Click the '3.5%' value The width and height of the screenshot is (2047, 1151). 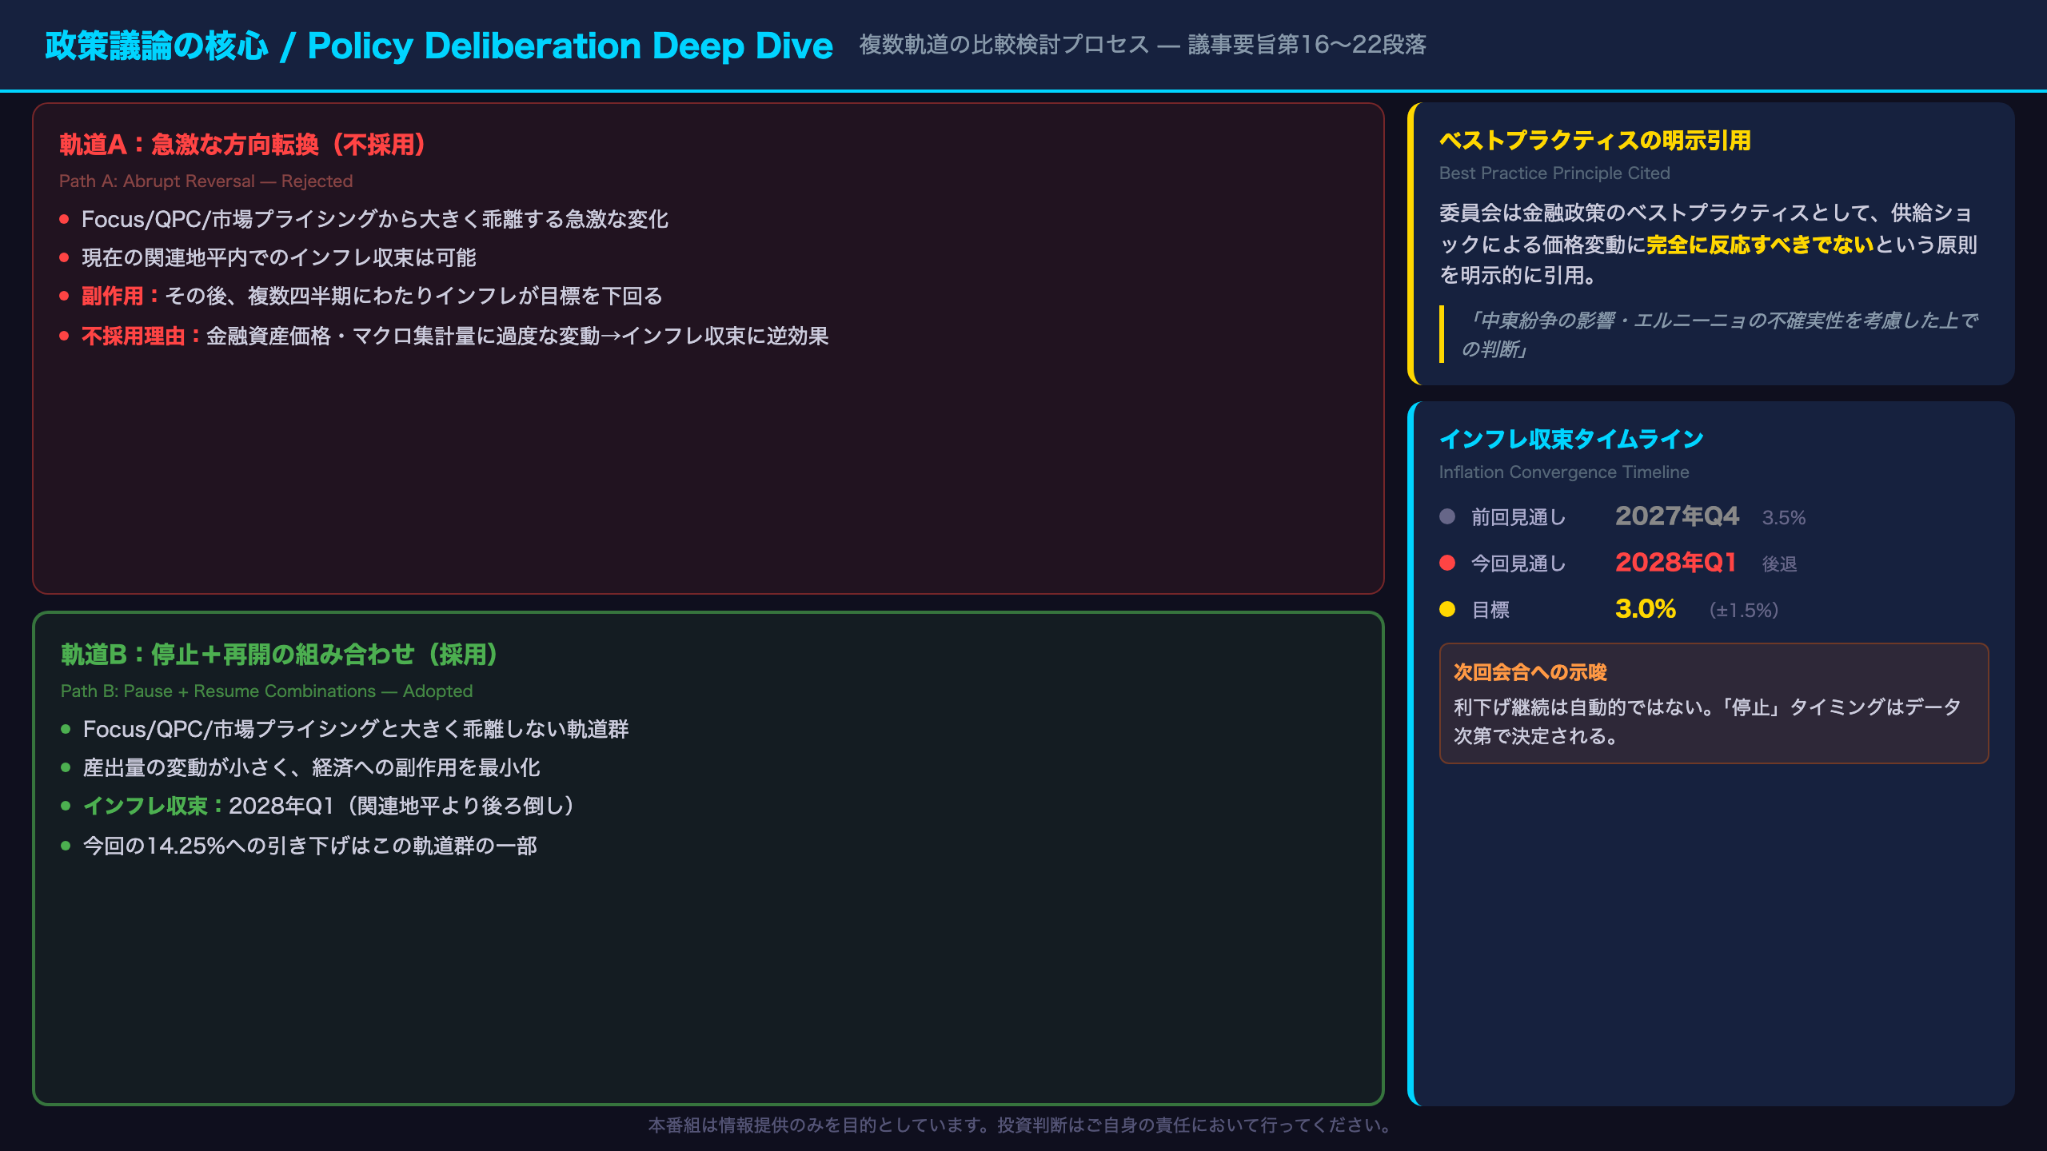tap(1784, 518)
